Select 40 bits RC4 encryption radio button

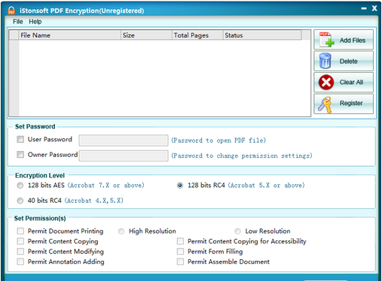click(x=20, y=201)
